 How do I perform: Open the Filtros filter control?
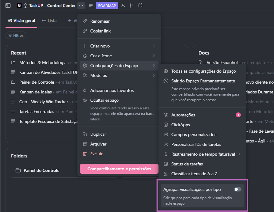[16, 36]
